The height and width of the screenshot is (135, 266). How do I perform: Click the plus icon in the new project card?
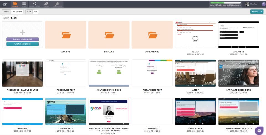tap(22, 32)
